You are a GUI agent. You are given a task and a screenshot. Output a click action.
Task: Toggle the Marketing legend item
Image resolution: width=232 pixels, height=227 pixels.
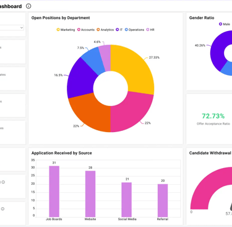click(66, 30)
